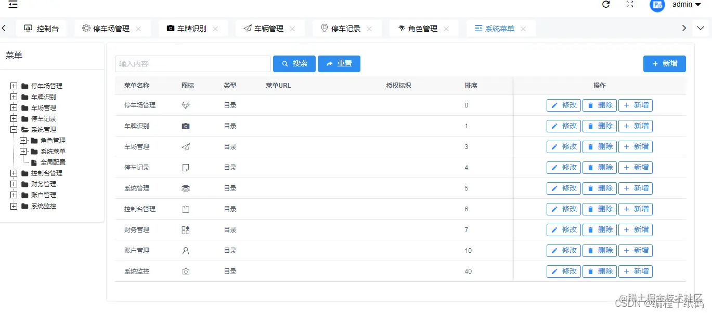Screen dimensions: 712x313
Task: Expand 角色管理 tree subnode
Action: click(x=23, y=141)
